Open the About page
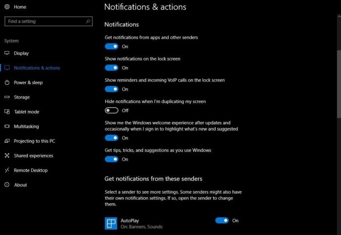Image resolution: width=341 pixels, height=235 pixels. pyautogui.click(x=20, y=185)
